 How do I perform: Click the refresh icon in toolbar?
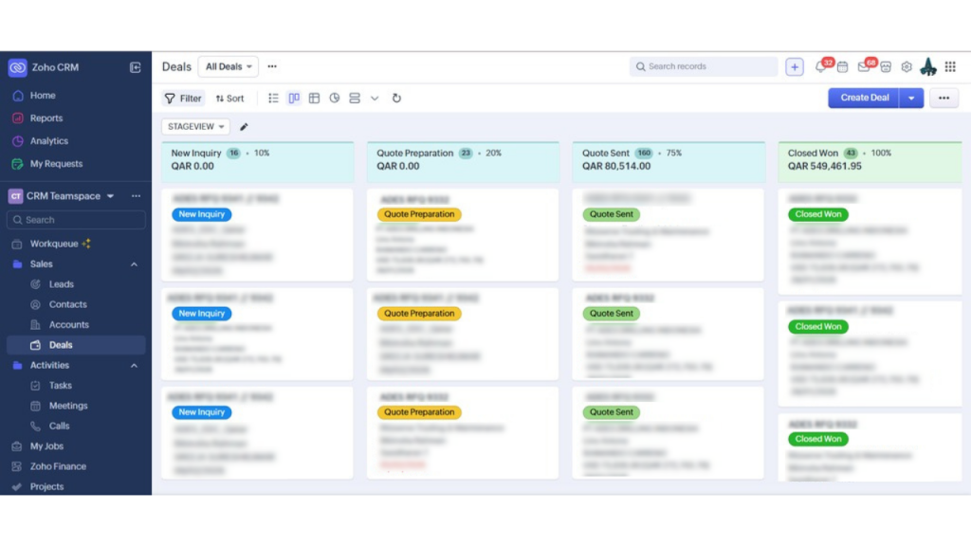click(396, 99)
